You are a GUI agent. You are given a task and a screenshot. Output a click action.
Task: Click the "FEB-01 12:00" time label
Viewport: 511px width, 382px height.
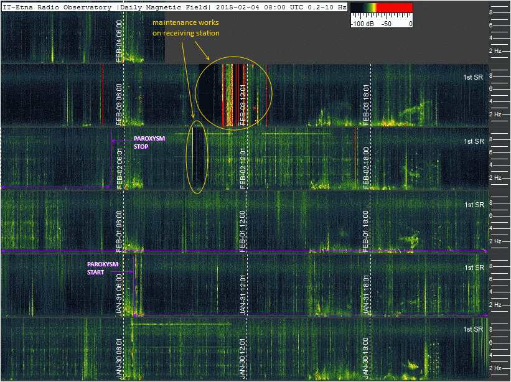(x=243, y=231)
